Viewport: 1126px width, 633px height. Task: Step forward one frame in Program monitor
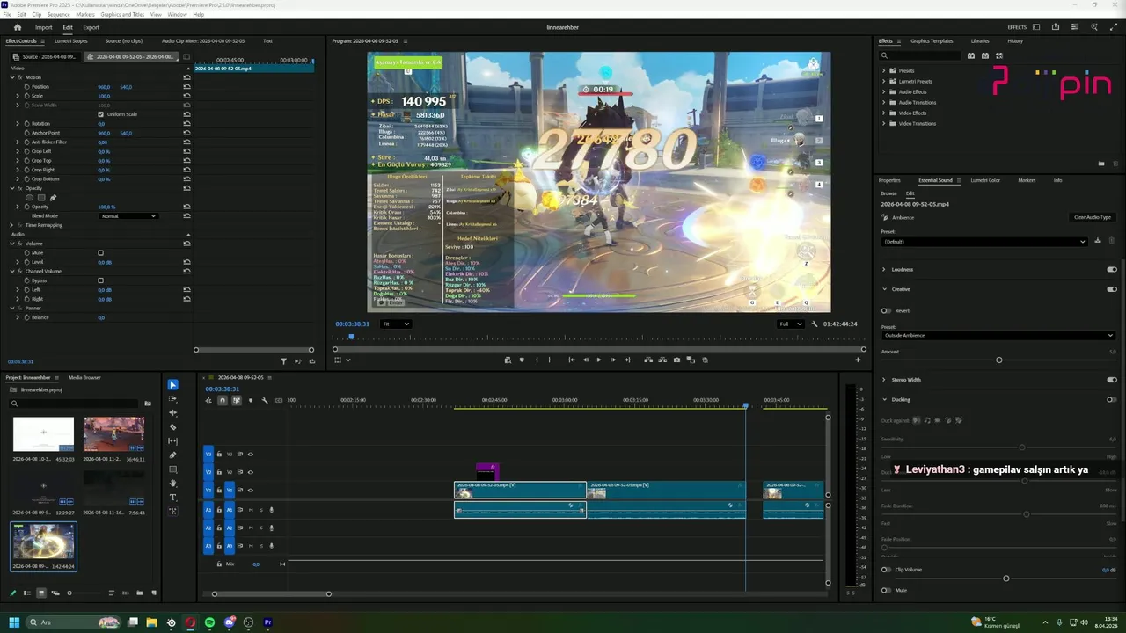613,360
